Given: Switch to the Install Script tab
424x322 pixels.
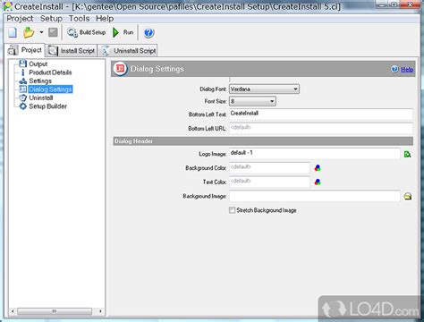Looking at the screenshot, I should coord(72,51).
